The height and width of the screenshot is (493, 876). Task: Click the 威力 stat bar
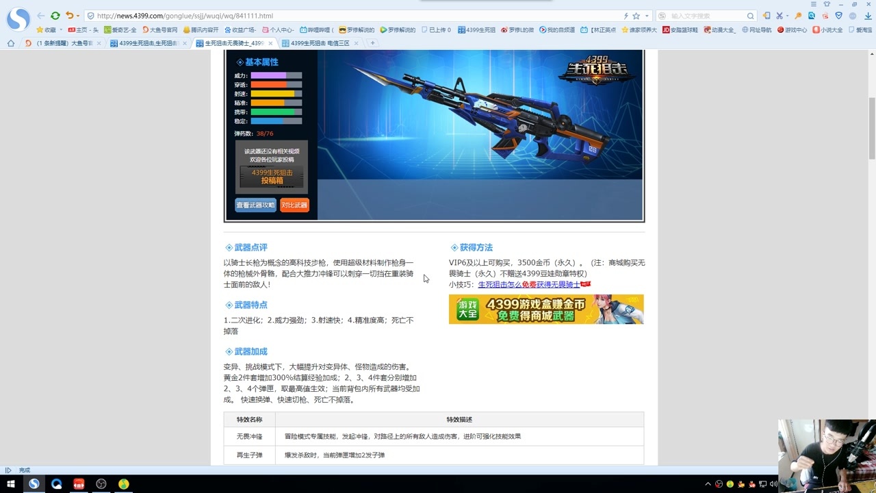[276, 76]
